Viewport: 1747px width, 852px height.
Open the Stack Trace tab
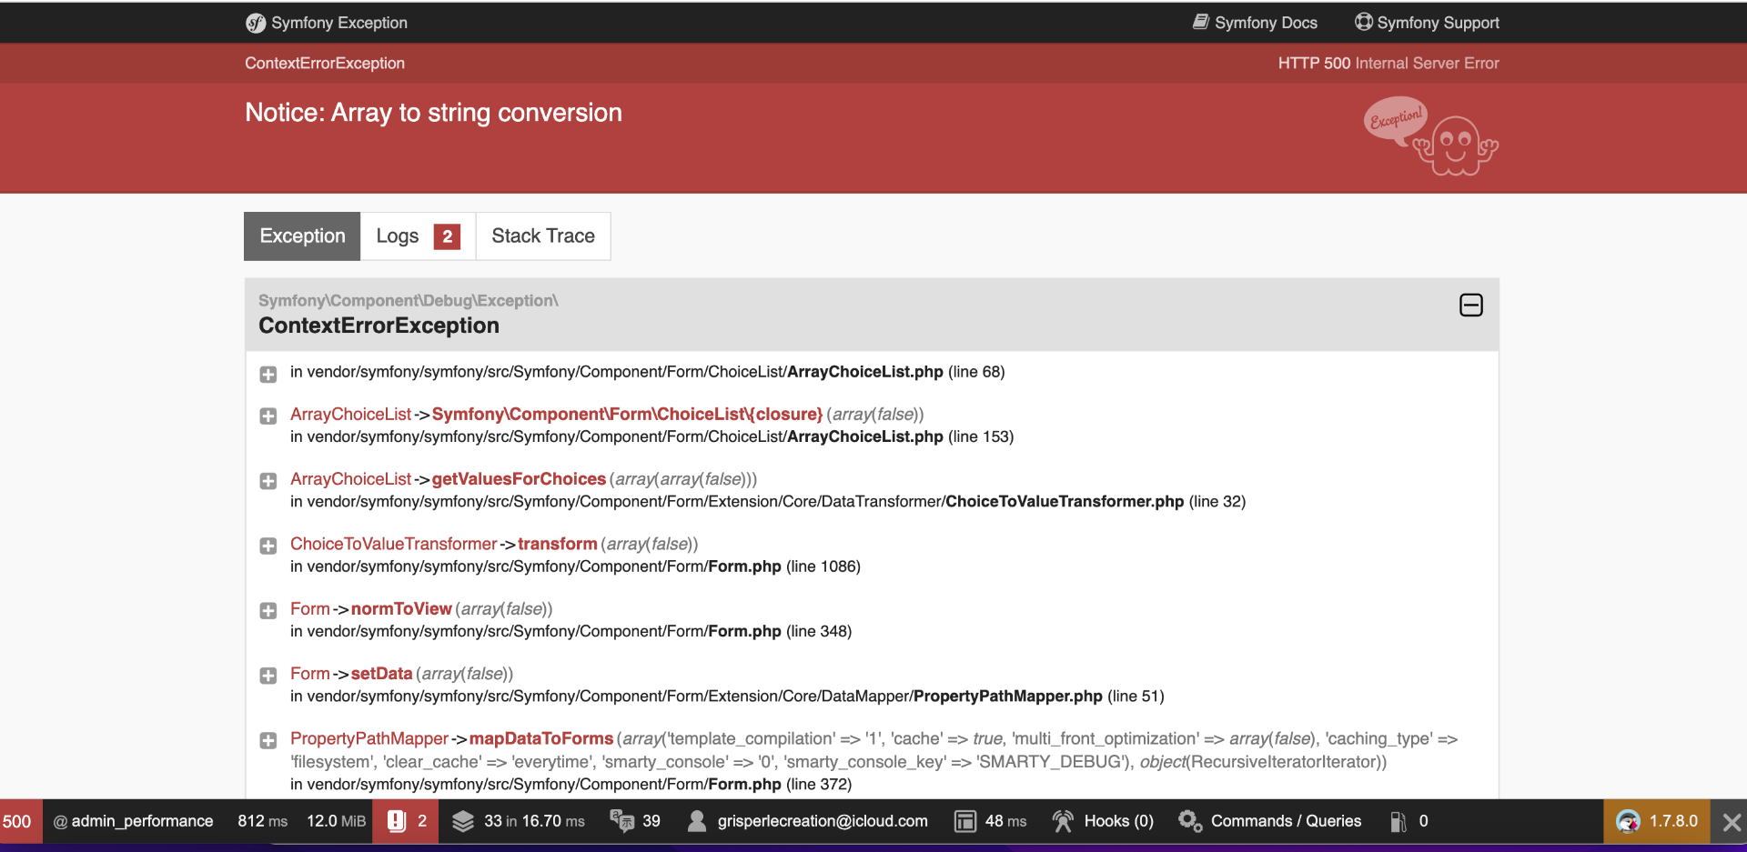(543, 236)
